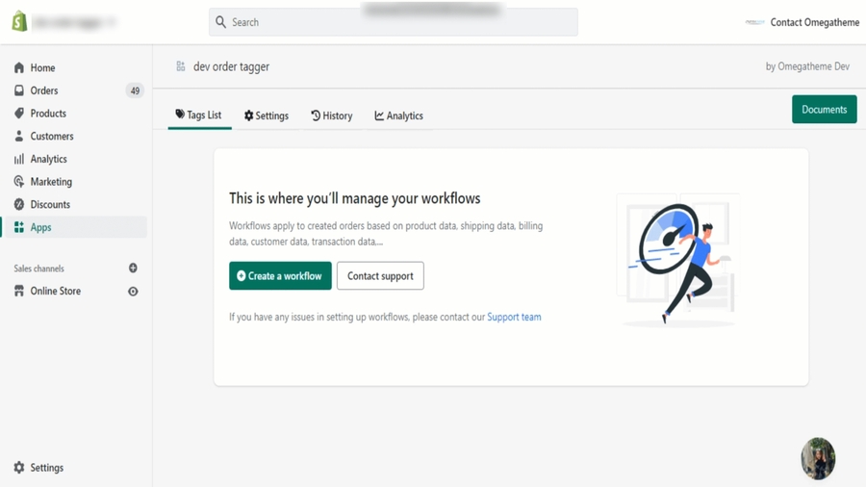
Task: Open Online Store sales channel
Action: (x=55, y=292)
